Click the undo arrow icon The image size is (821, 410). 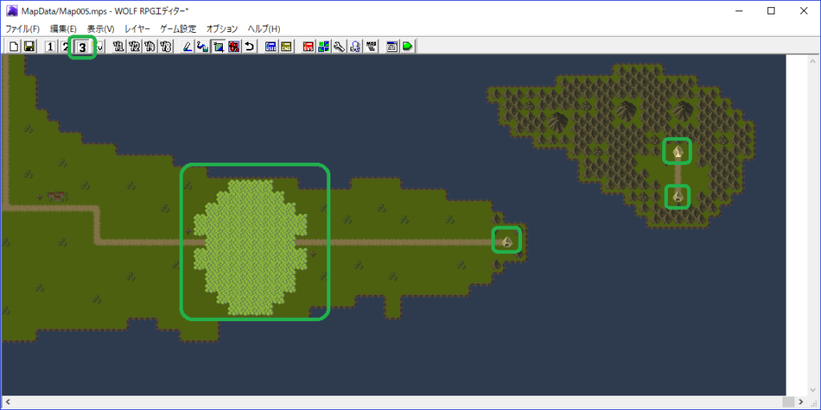coord(250,46)
